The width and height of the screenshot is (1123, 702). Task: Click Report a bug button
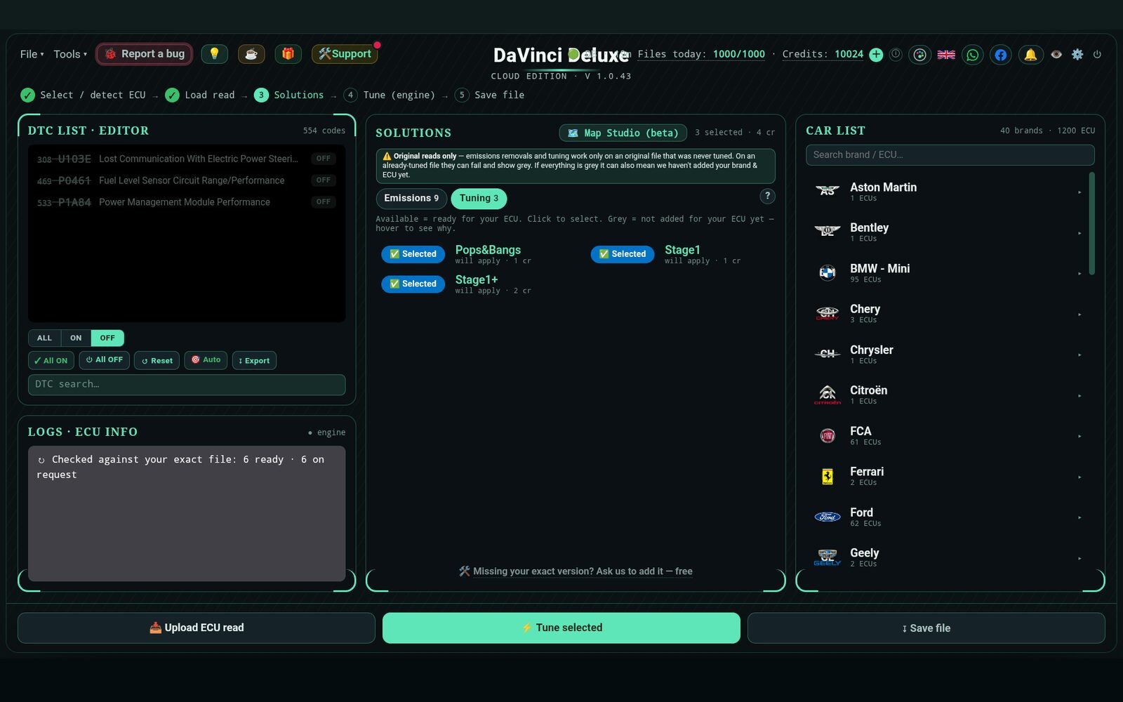coord(145,54)
